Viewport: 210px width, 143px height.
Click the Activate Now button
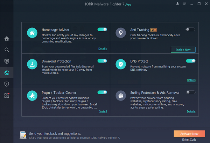[x=189, y=134]
